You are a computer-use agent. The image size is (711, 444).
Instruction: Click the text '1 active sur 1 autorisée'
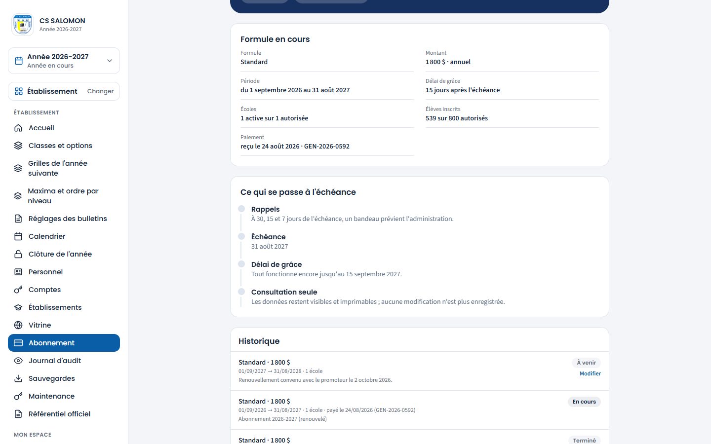click(275, 118)
